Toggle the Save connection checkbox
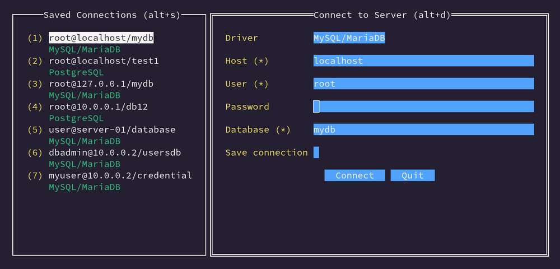560x269 pixels. 316,152
